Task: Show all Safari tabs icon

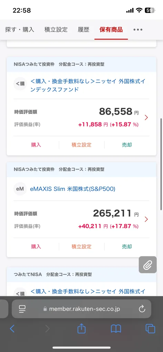Action: pos(150,329)
